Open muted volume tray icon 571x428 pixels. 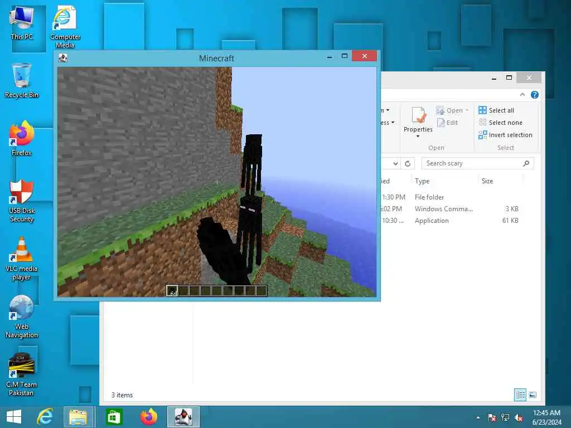click(x=519, y=417)
